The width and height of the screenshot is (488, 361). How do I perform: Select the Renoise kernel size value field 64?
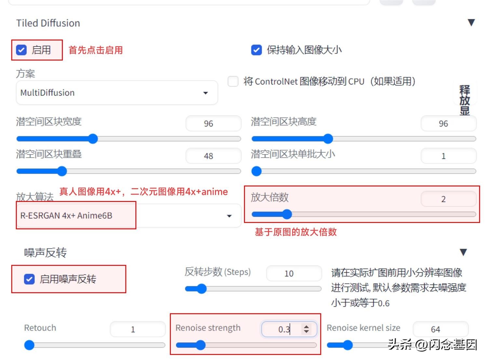[440, 329]
